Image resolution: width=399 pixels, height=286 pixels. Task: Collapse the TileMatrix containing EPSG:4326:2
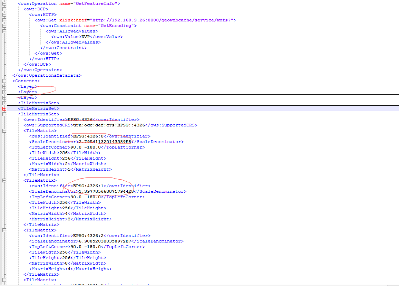(4, 230)
